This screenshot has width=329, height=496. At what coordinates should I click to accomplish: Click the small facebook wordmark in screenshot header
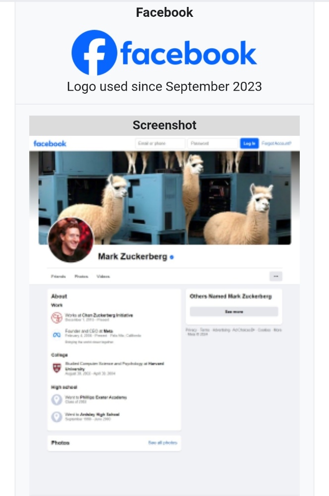50,144
